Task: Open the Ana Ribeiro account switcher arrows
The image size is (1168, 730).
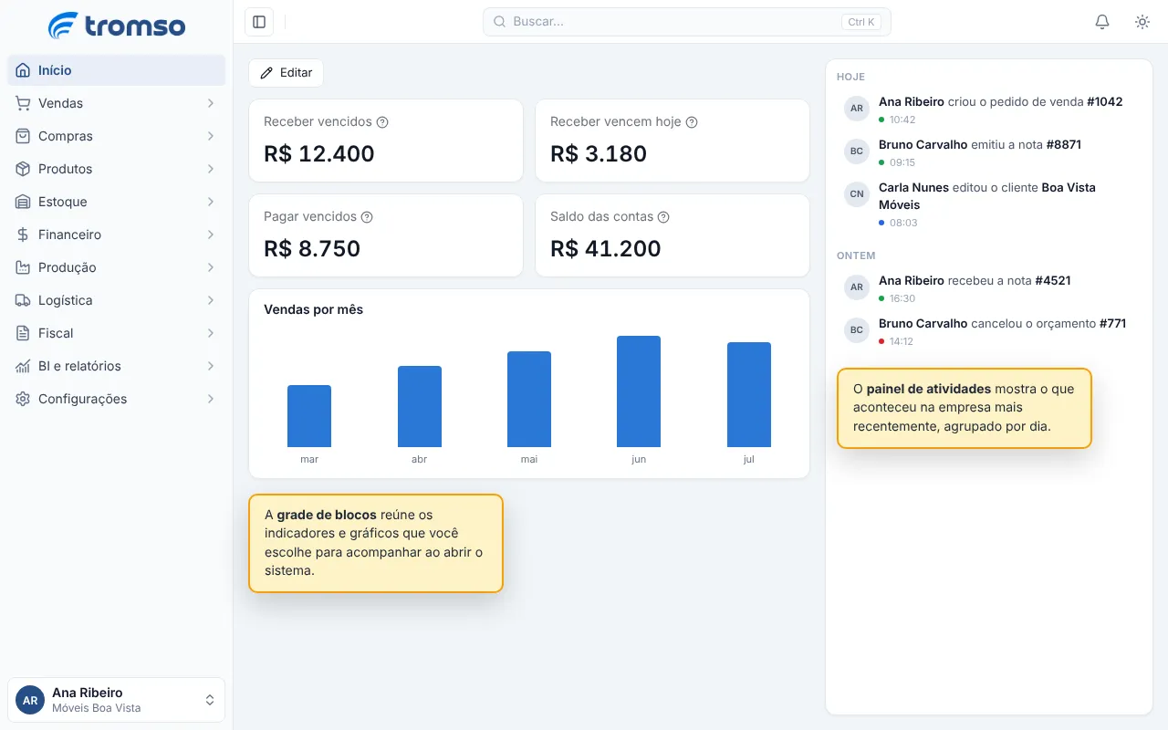Action: pos(210,700)
